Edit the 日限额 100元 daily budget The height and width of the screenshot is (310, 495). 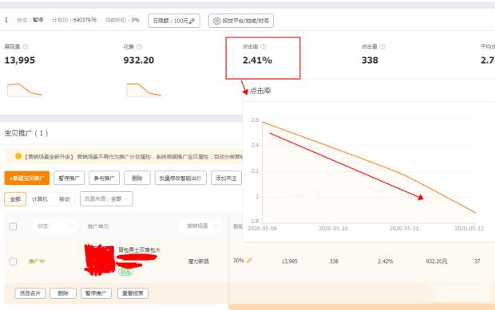tap(174, 21)
